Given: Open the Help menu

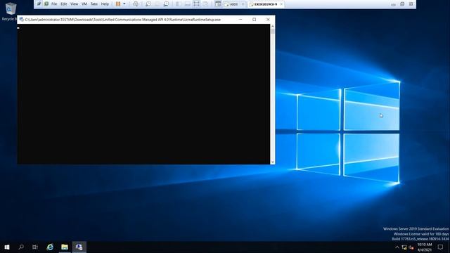Looking at the screenshot, I should pyautogui.click(x=105, y=4).
